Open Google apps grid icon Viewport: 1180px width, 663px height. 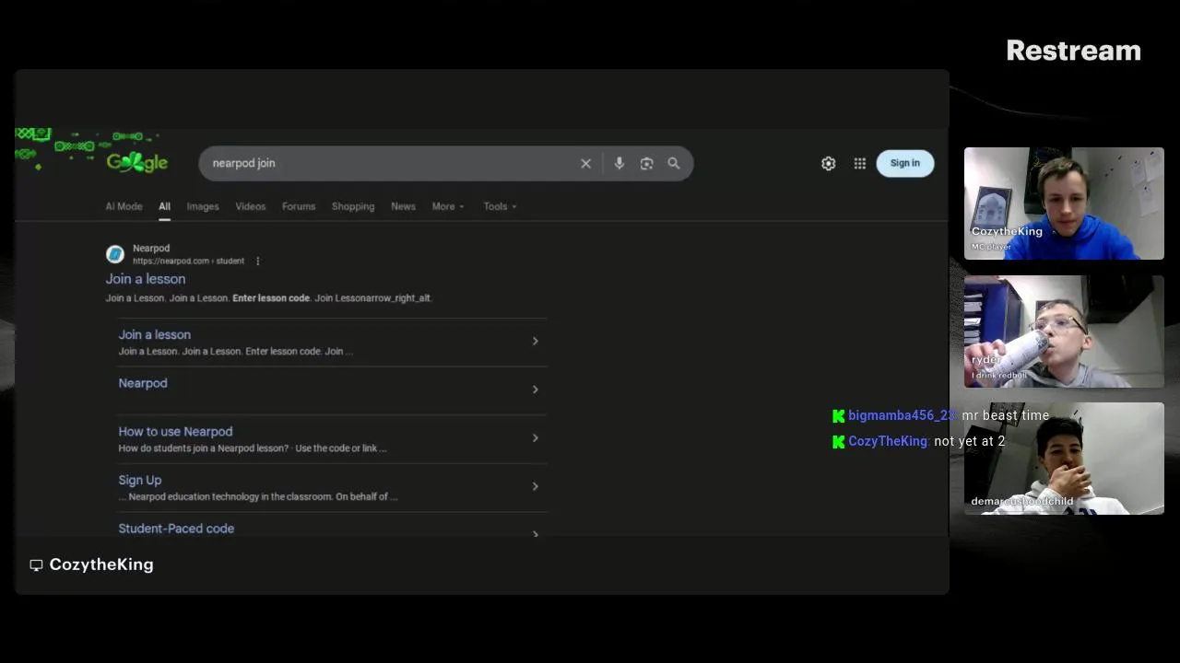(x=860, y=163)
